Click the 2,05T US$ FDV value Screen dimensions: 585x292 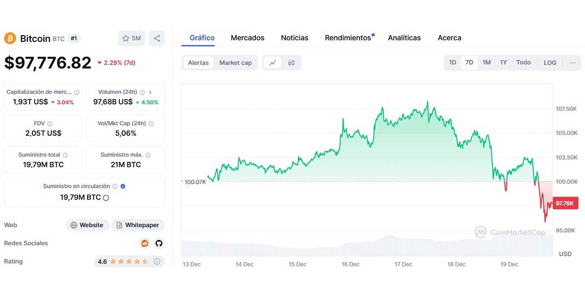point(43,133)
